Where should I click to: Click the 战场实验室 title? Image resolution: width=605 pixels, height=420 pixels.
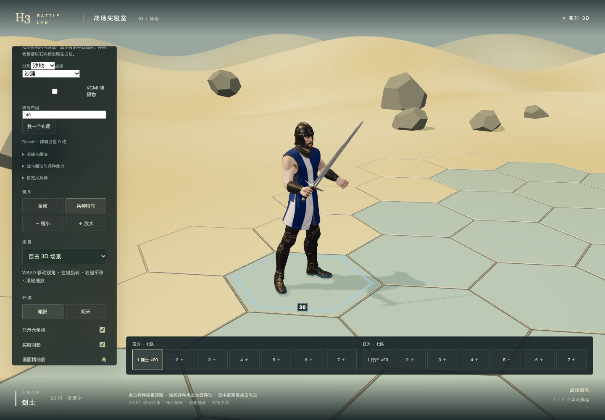(x=110, y=18)
